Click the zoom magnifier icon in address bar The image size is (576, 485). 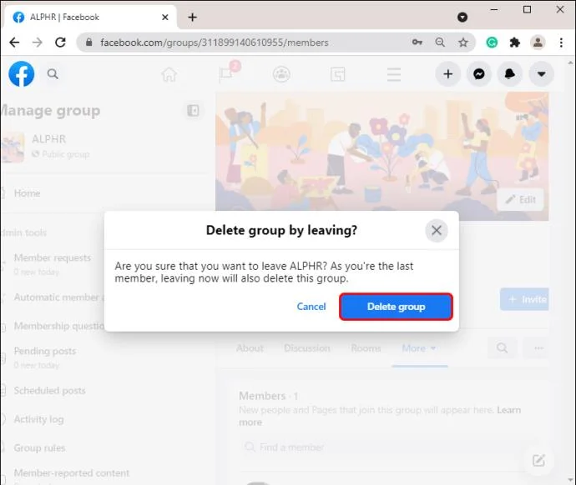[440, 42]
